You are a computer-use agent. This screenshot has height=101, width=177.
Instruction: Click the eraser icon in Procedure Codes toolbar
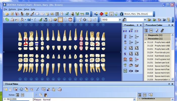(x=162, y=31)
